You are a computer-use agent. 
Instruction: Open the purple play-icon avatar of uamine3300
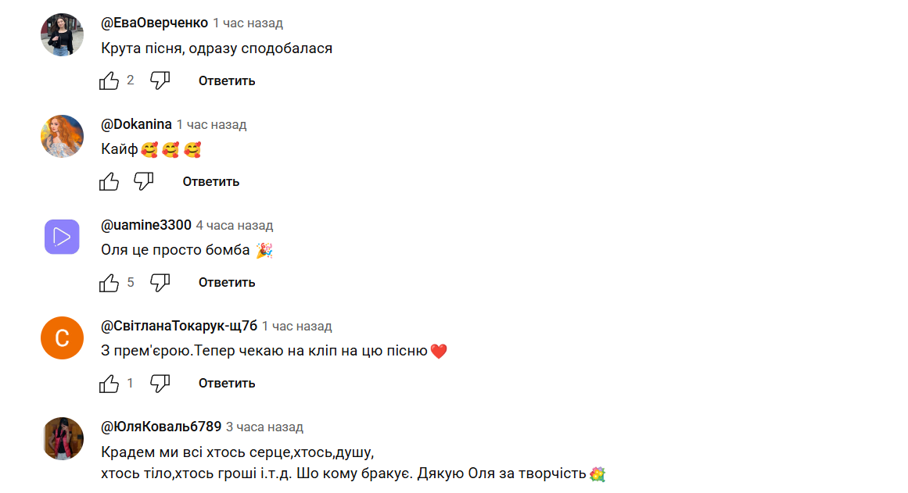(62, 237)
